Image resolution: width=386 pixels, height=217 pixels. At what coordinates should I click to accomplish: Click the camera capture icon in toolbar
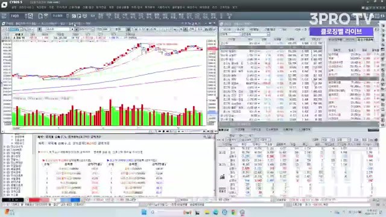(x=74, y=16)
